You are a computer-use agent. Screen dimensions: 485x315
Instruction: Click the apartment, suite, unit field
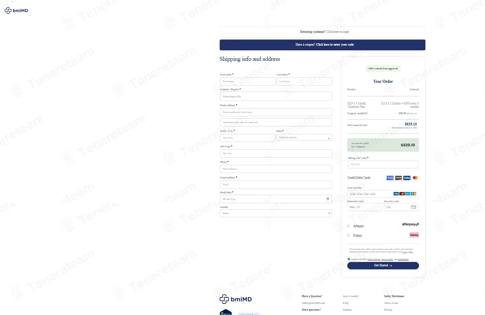click(276, 122)
